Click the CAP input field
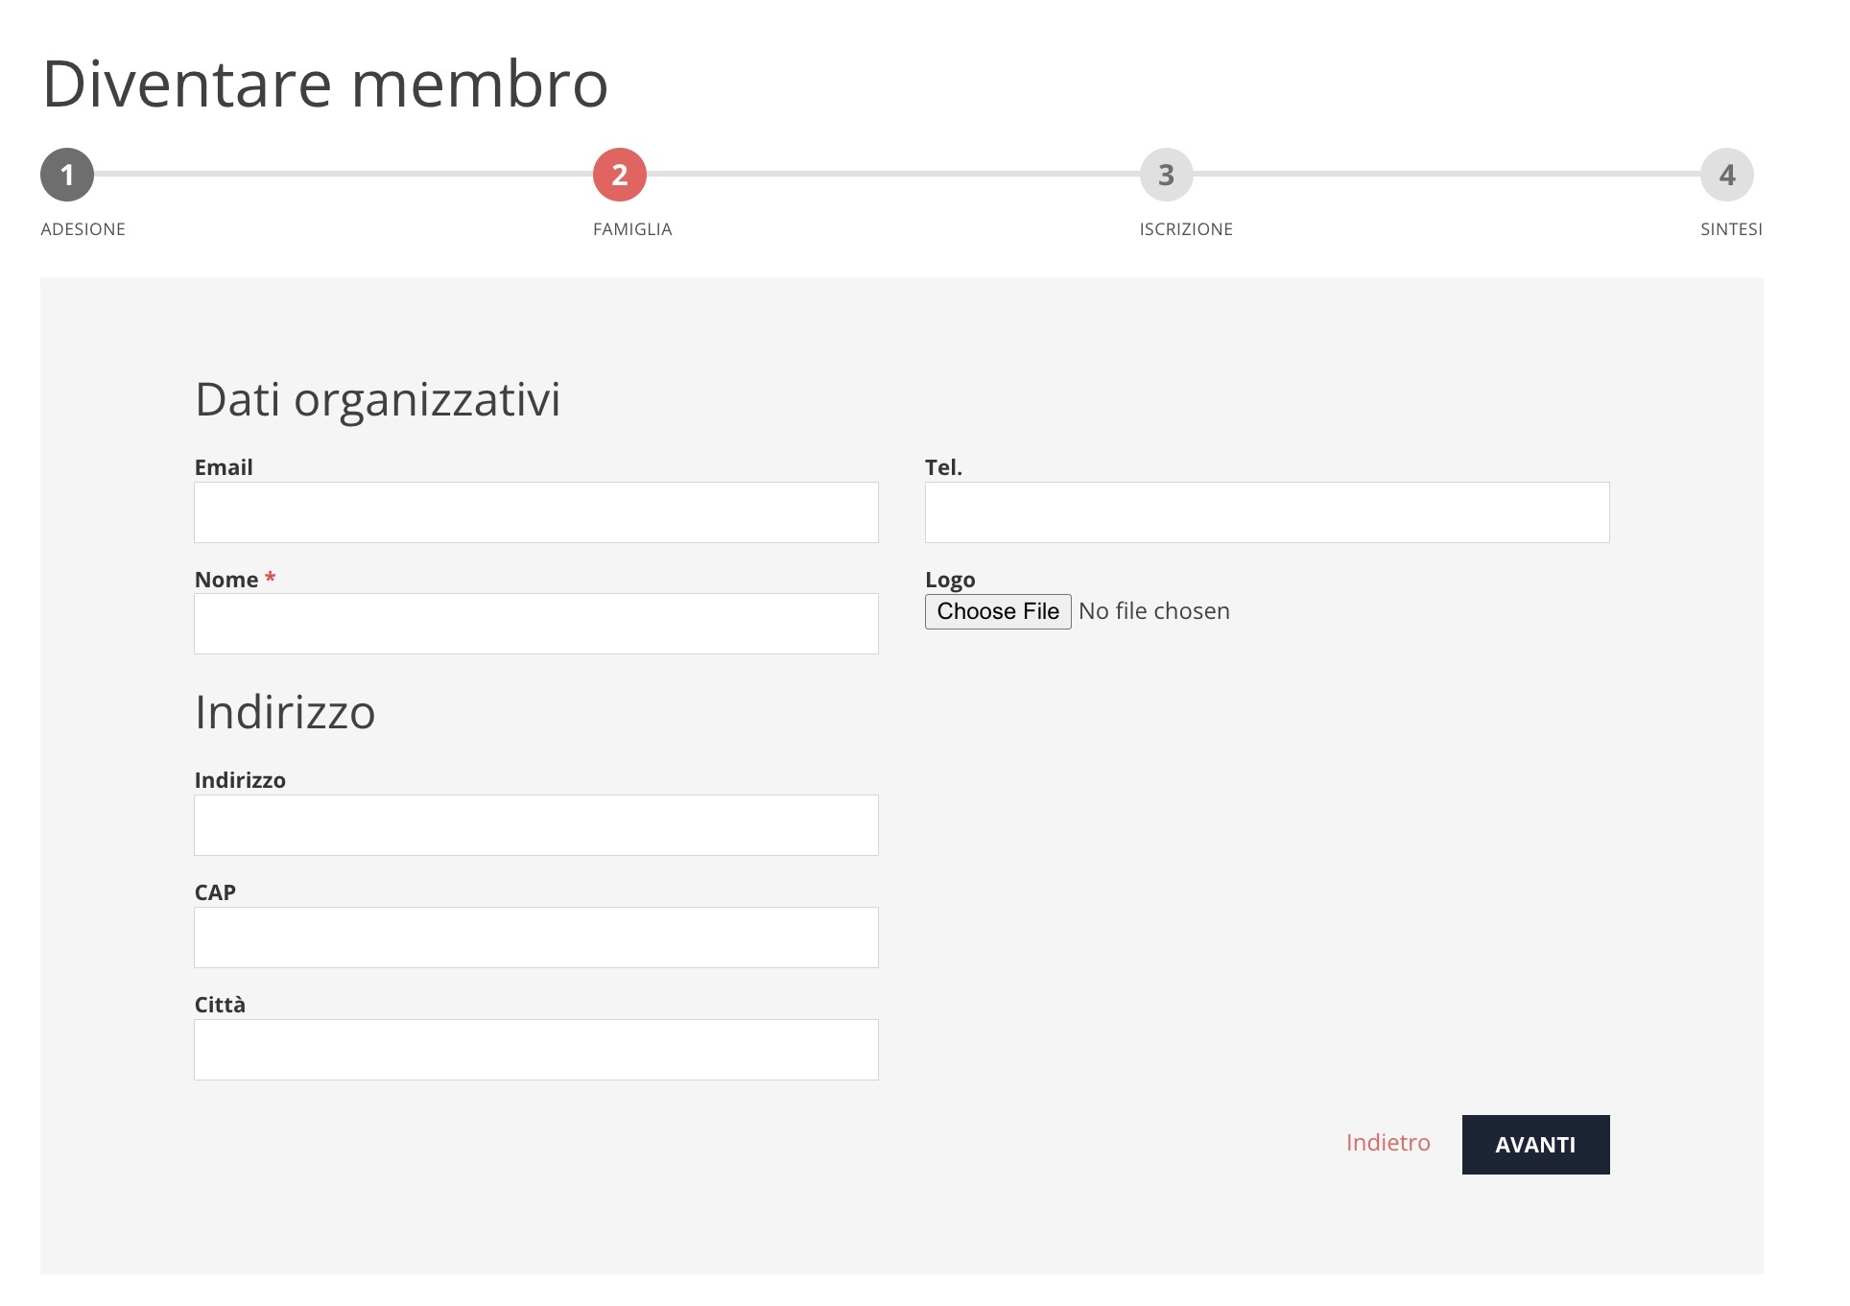Image resolution: width=1850 pixels, height=1306 pixels. (535, 937)
